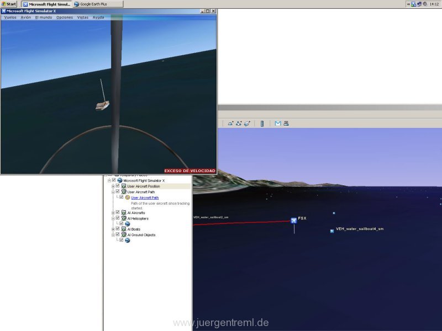This screenshot has width=442, height=331.
Task: Uncheck the AI Helicopters checkbox
Action: coord(118,218)
